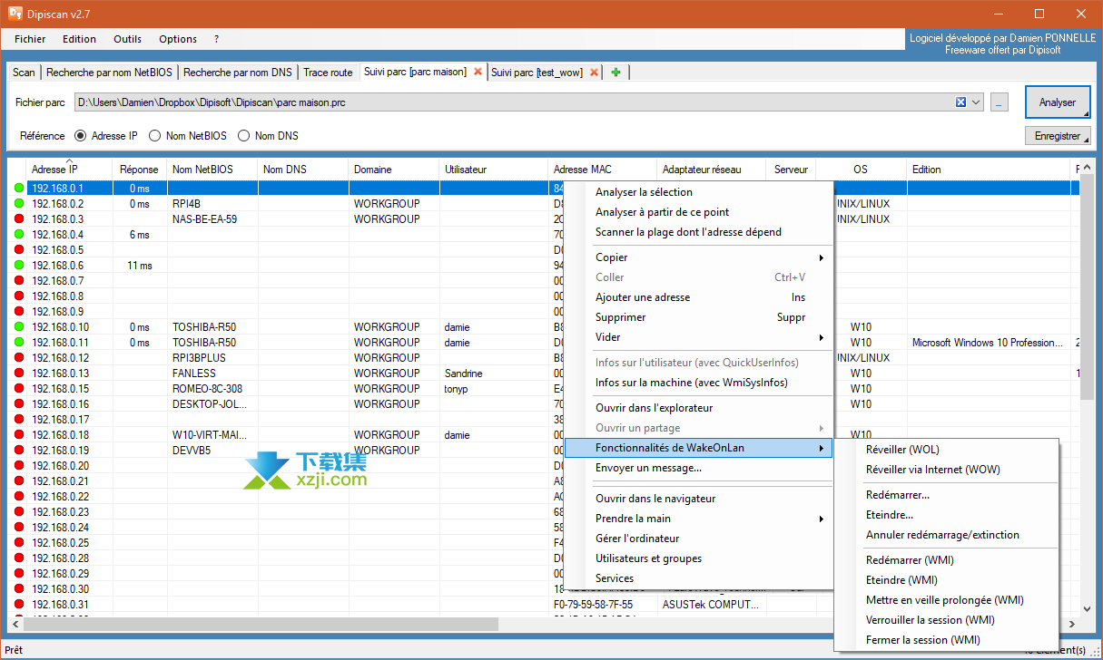Open the Outils menu

coord(128,39)
